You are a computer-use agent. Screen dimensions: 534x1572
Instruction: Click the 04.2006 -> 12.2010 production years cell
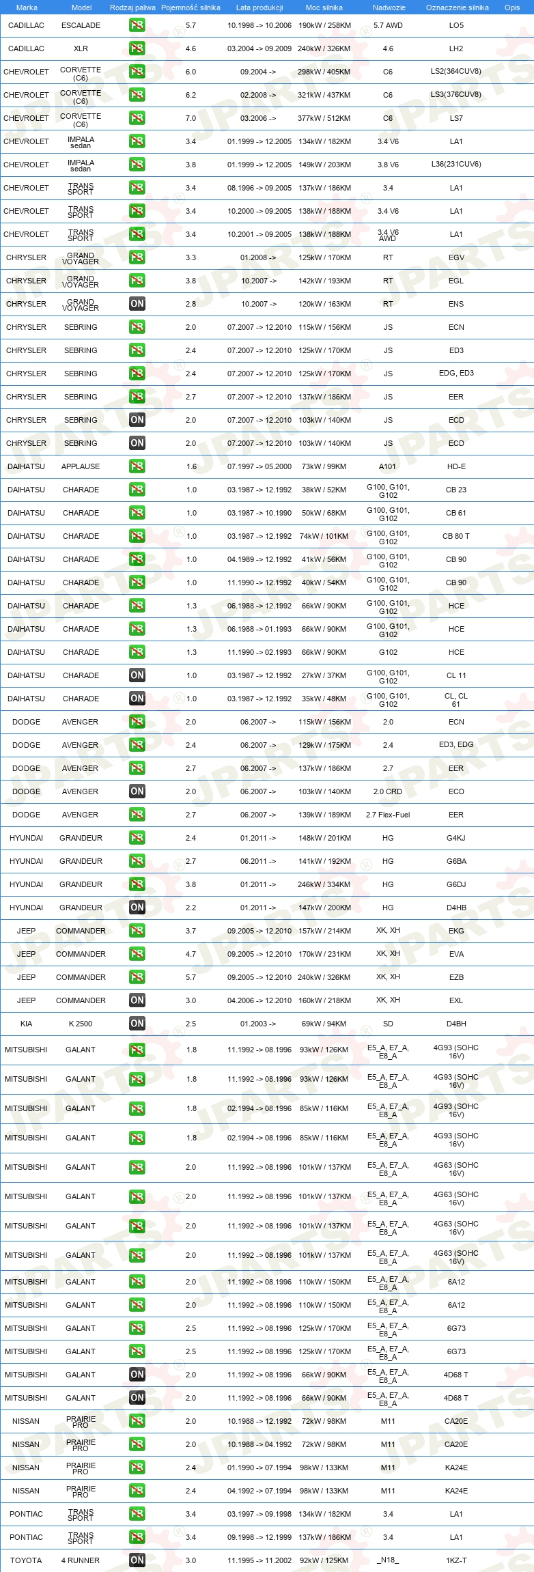(259, 1000)
